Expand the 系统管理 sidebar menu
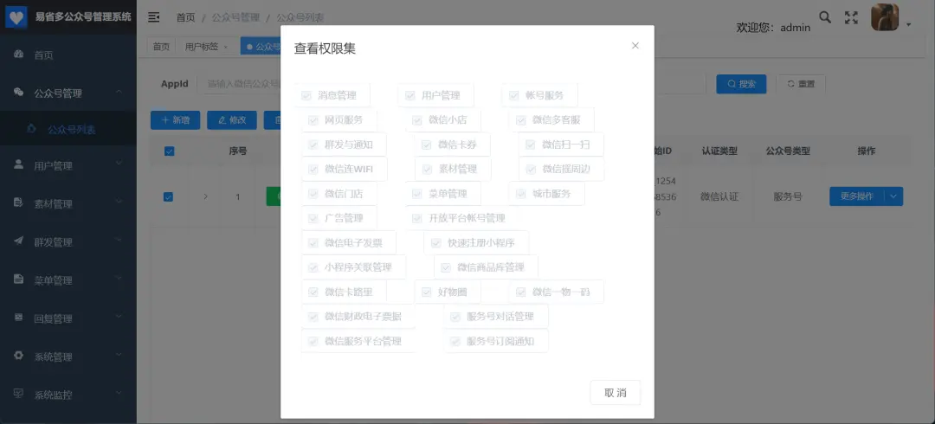The image size is (935, 424). (68, 357)
